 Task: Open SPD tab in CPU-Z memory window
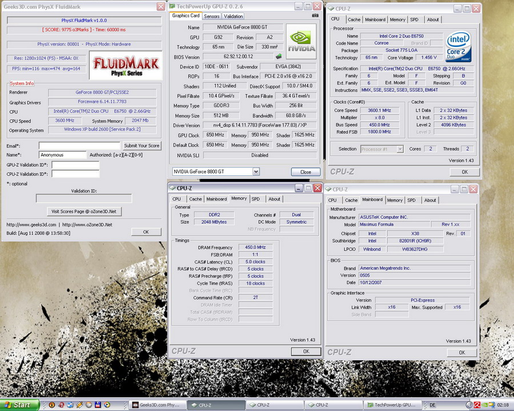coord(256,199)
